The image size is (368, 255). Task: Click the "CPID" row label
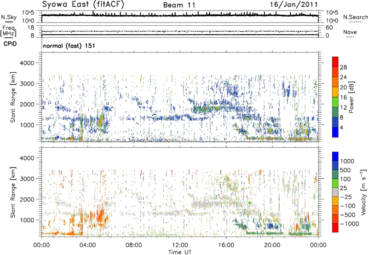pos(10,44)
